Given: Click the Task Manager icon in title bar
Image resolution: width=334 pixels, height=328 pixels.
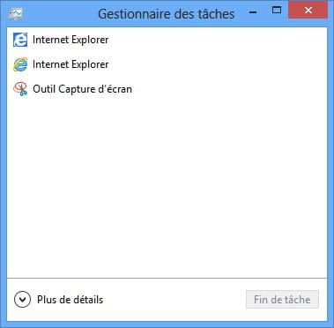Looking at the screenshot, I should (16, 14).
